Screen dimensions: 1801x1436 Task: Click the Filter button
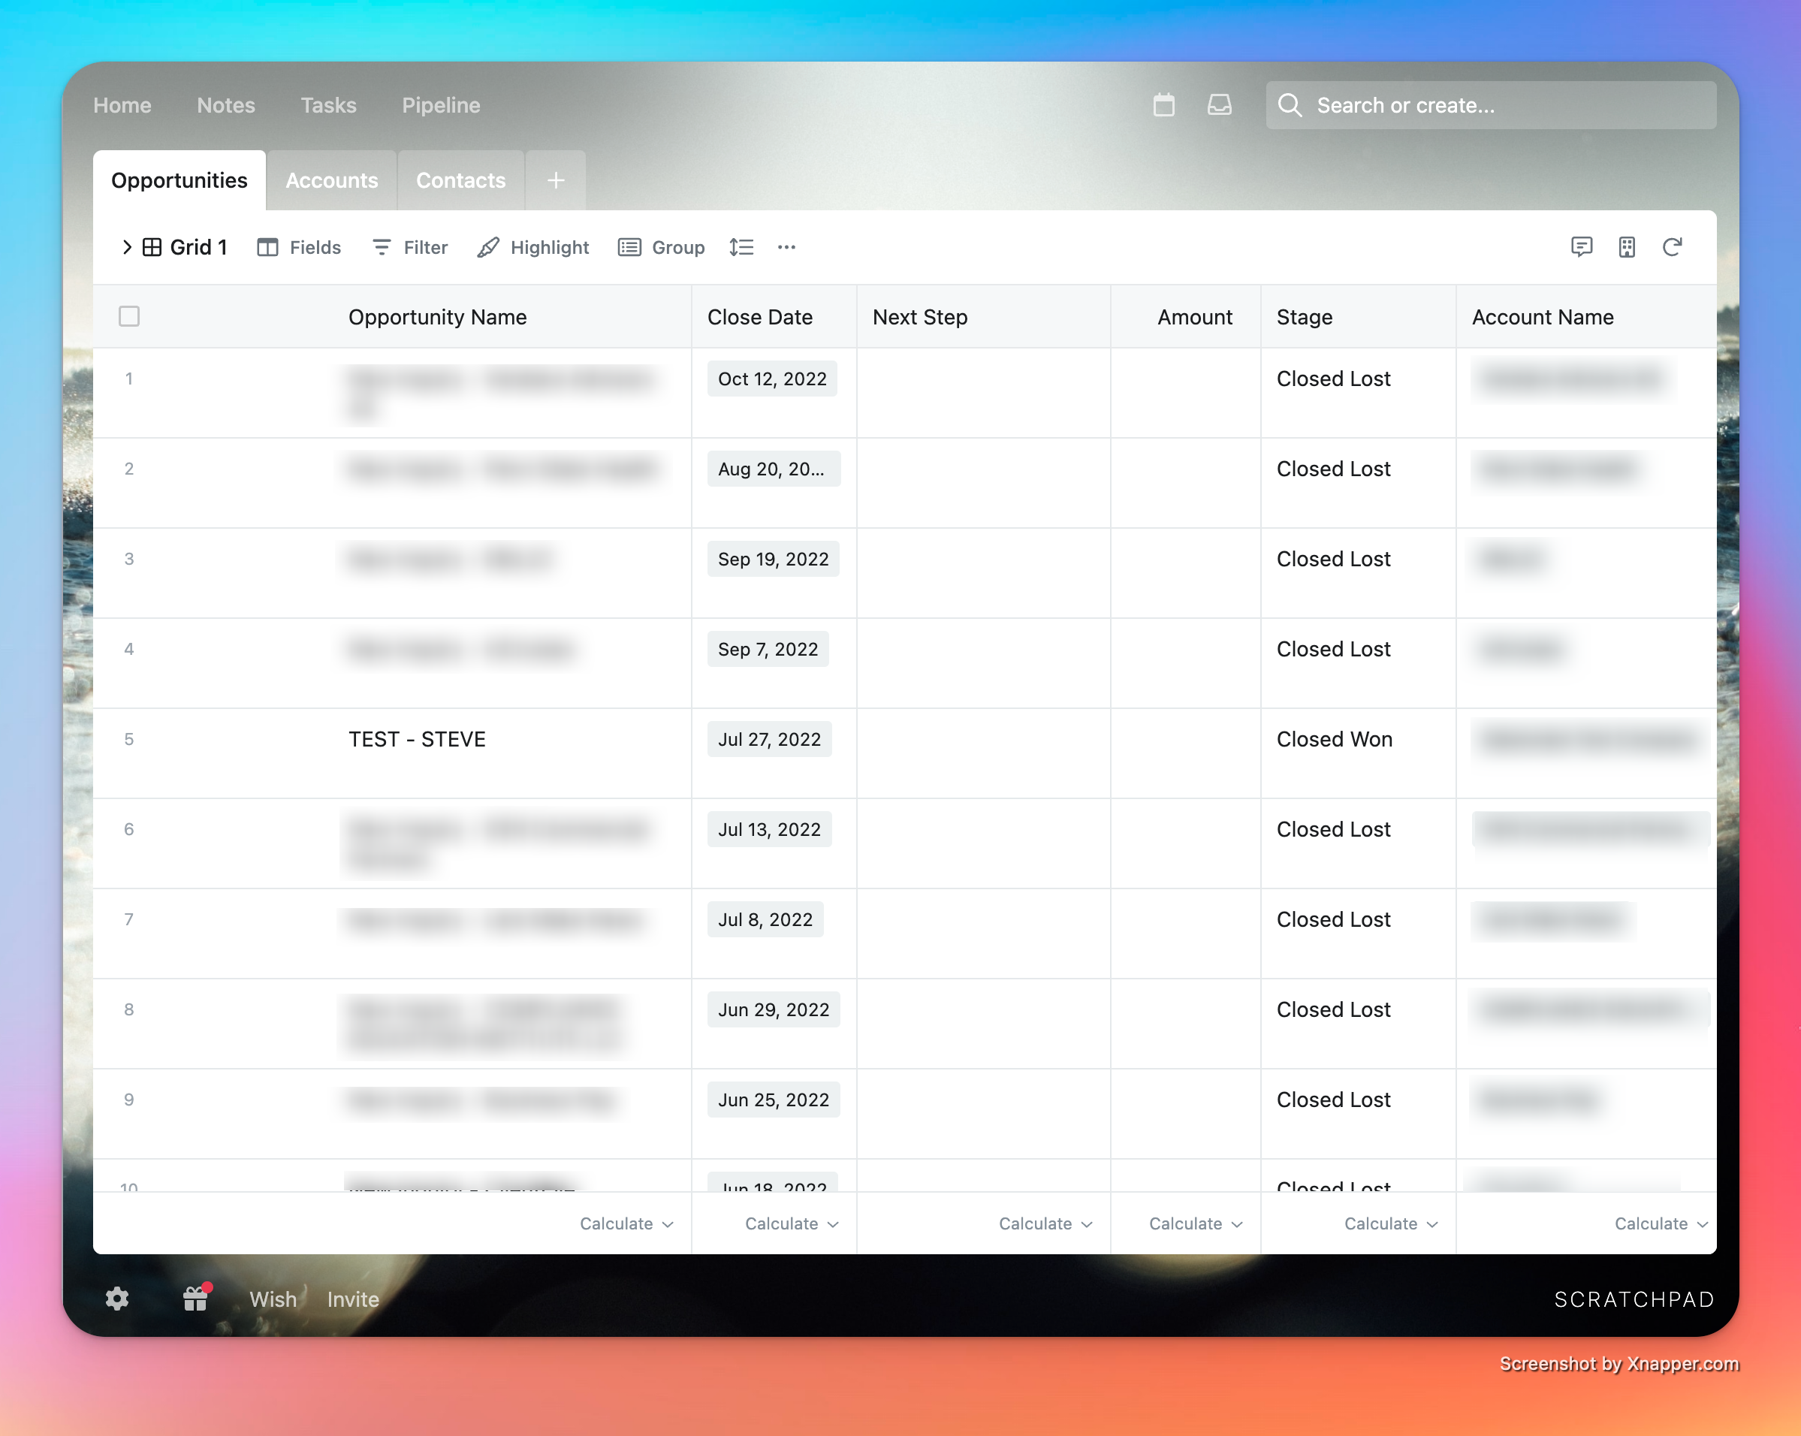[410, 247]
